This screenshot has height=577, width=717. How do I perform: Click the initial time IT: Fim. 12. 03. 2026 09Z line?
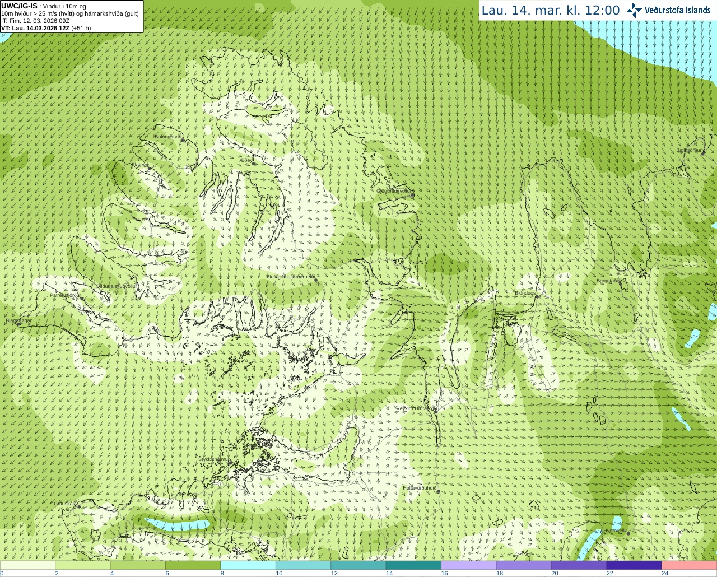(35, 21)
